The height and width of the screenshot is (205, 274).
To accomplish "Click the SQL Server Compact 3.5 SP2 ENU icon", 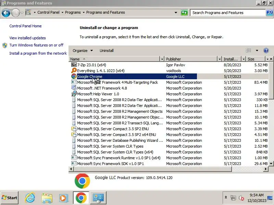I will 74,129.
